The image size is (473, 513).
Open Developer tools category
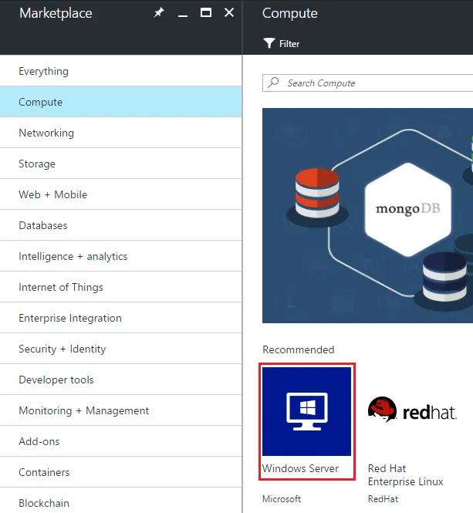(121, 380)
